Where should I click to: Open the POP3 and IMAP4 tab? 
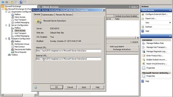[117, 47]
